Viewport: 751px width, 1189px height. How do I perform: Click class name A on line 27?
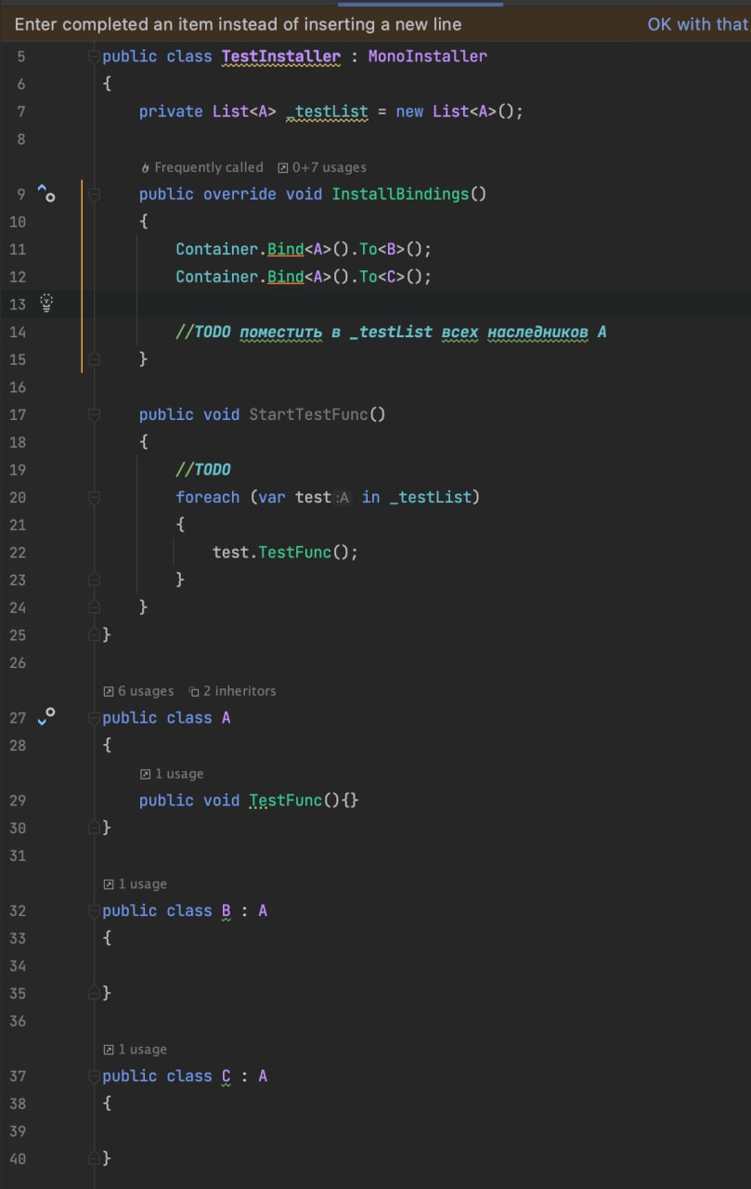click(226, 718)
